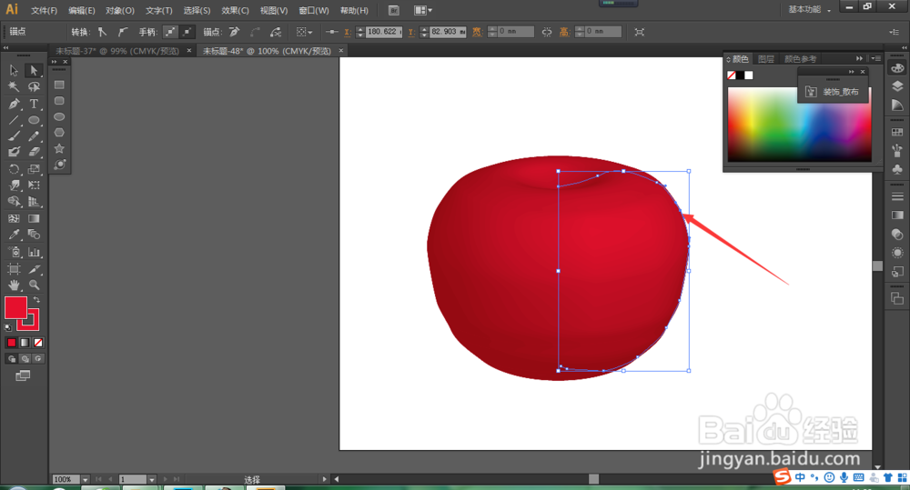The image size is (910, 490).
Task: Select the Artboard tool
Action: click(14, 269)
